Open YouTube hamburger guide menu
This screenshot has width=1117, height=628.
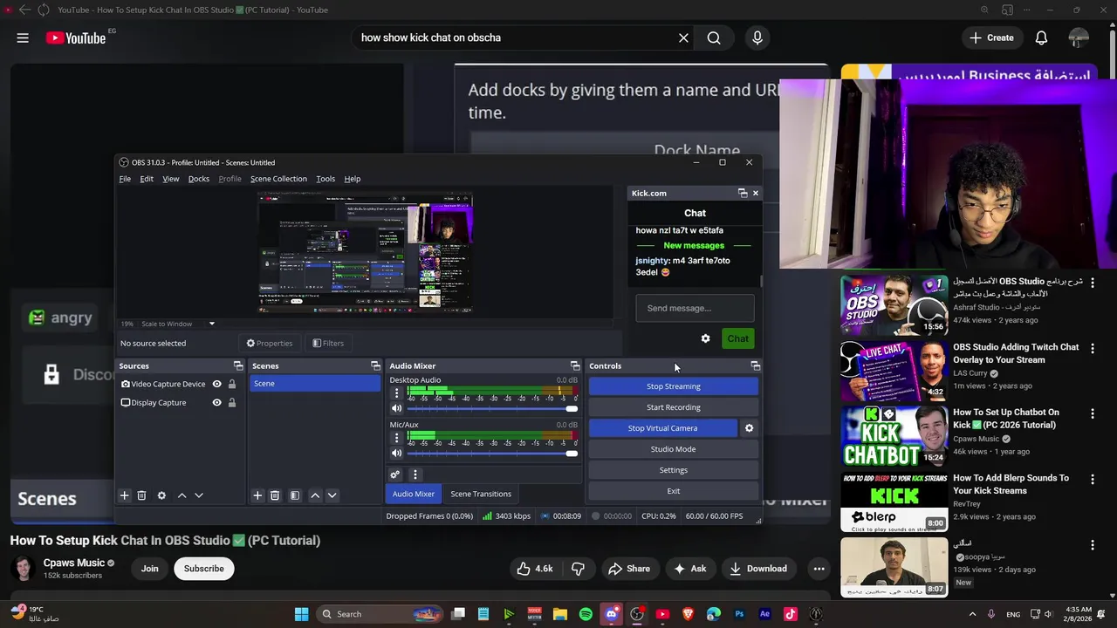coord(23,38)
